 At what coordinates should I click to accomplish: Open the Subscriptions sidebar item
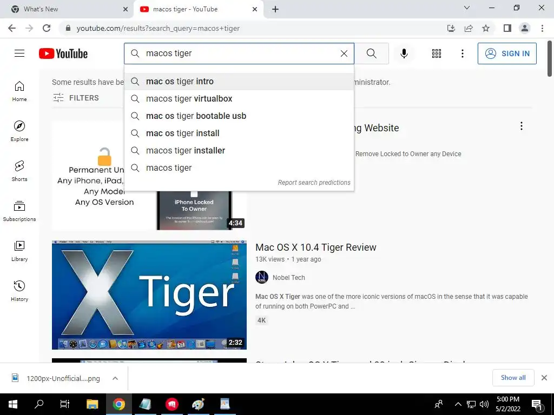[x=19, y=211]
